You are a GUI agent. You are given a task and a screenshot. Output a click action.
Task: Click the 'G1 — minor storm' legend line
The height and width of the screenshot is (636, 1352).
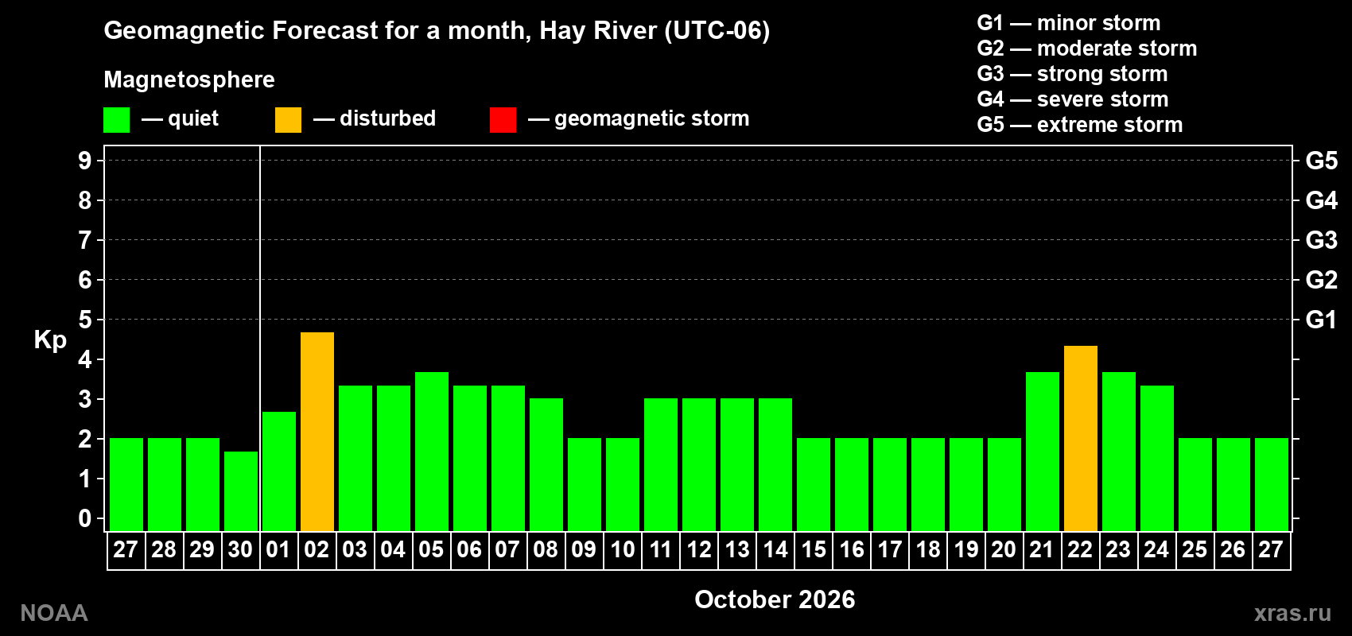[x=1069, y=23]
